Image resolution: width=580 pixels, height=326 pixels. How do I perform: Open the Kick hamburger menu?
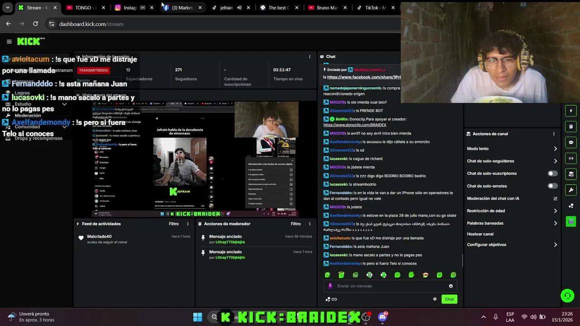9,42
